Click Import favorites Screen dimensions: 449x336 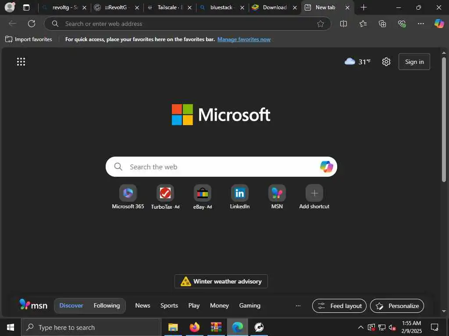point(29,39)
